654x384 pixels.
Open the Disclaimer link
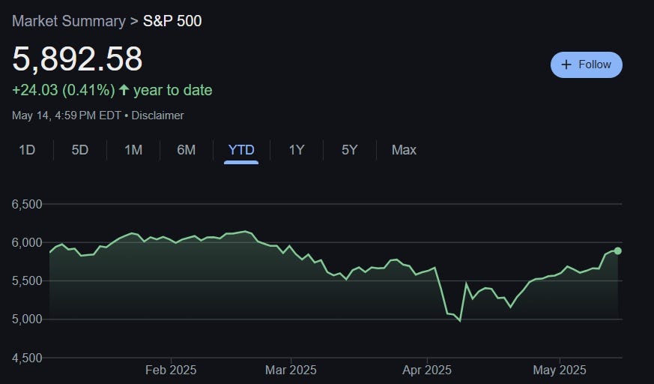point(157,115)
